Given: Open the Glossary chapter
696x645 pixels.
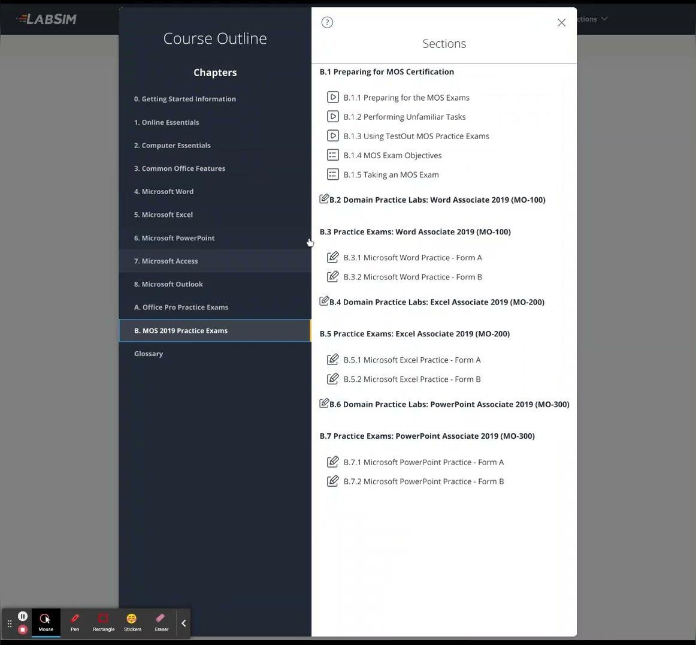Looking at the screenshot, I should click(215, 354).
